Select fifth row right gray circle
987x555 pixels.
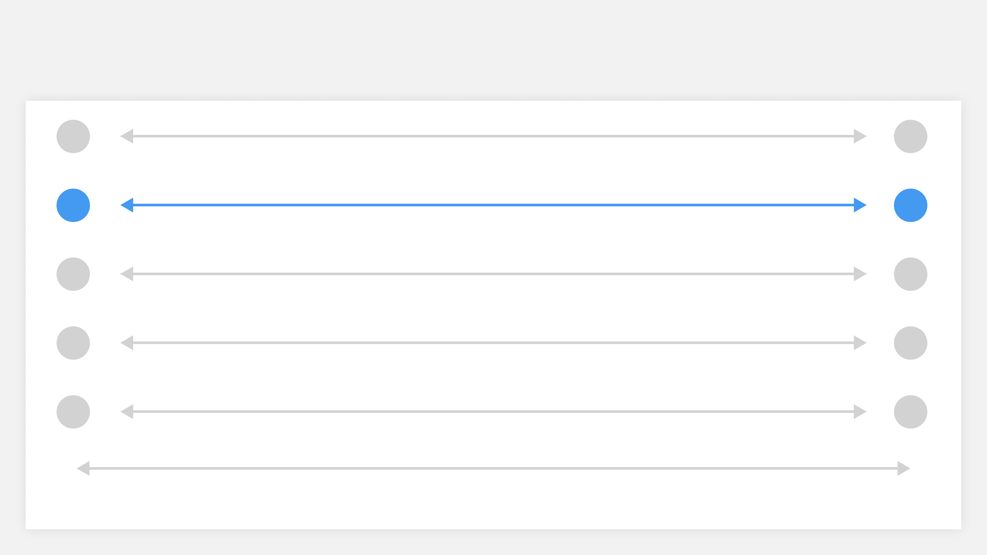click(910, 412)
